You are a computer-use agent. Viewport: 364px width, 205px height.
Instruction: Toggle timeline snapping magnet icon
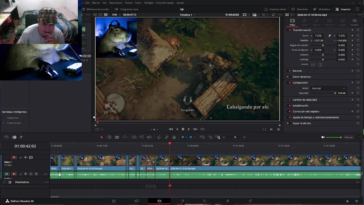point(159,137)
